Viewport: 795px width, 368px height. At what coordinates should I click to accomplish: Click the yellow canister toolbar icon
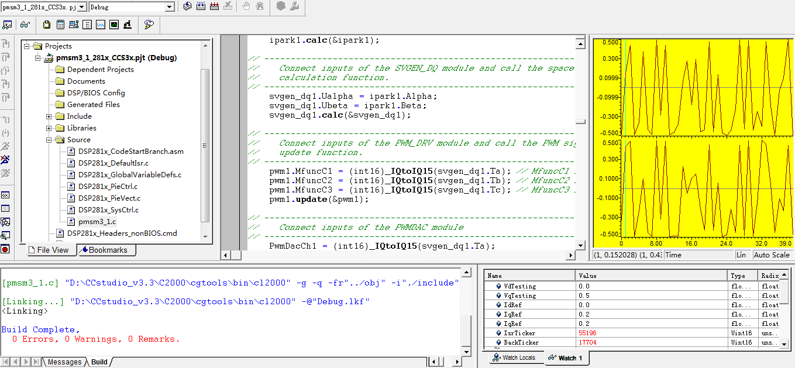click(47, 25)
